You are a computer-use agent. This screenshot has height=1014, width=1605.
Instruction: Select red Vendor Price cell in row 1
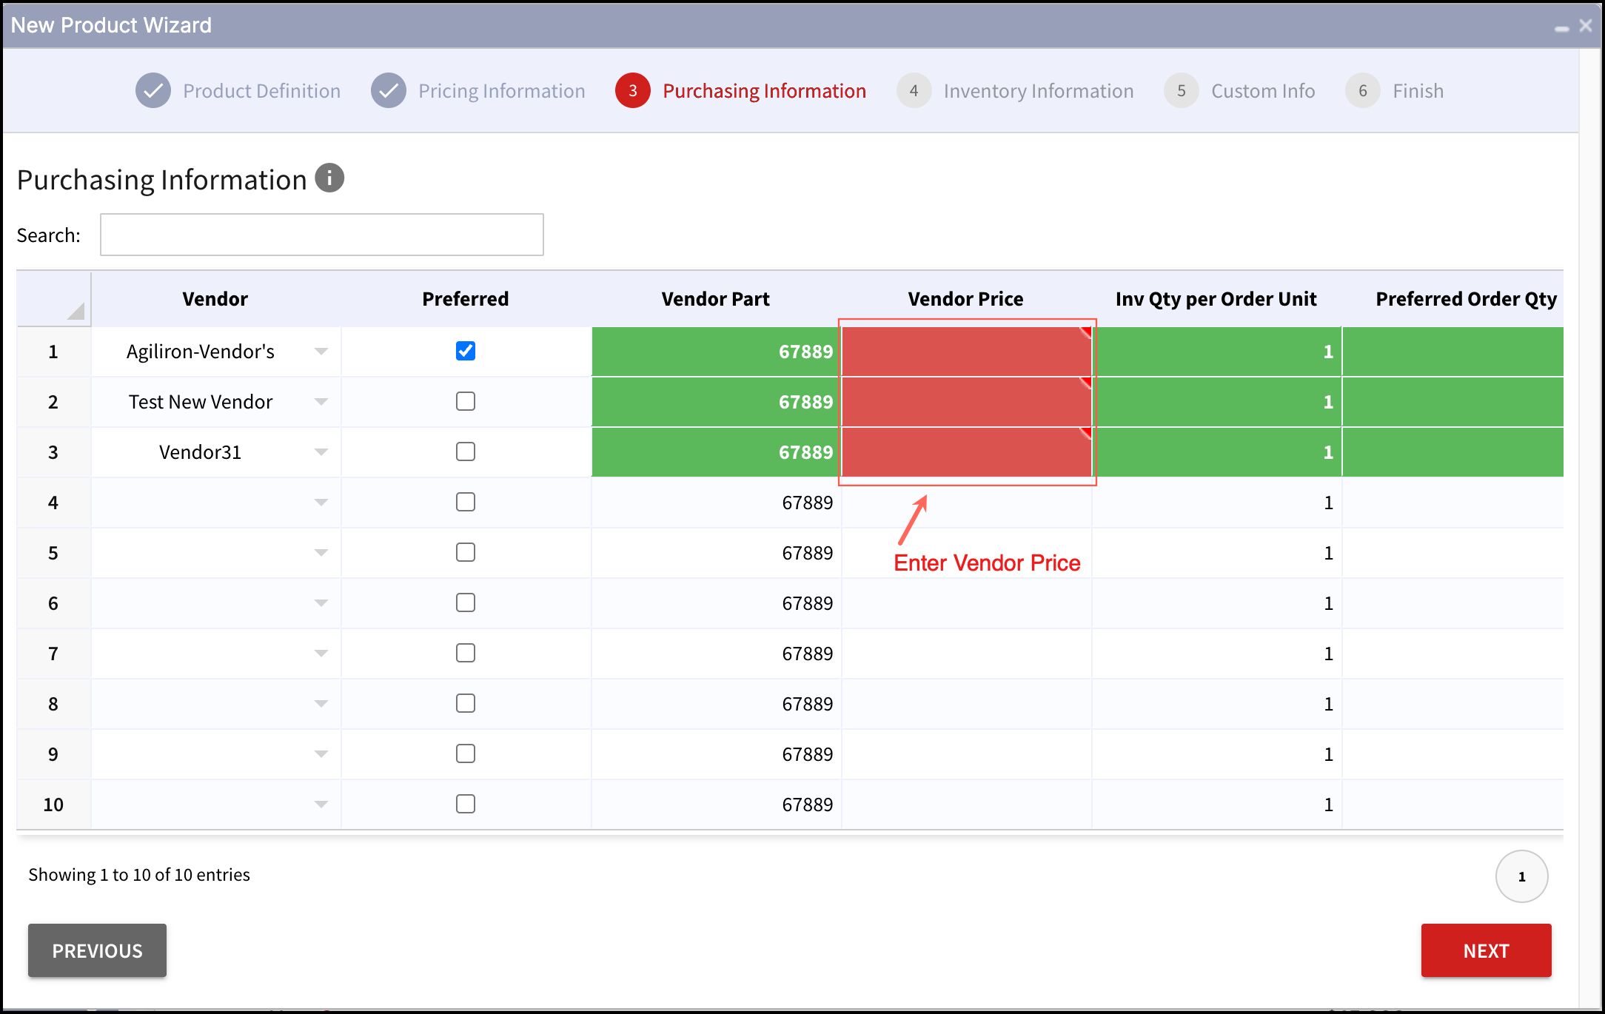(966, 352)
